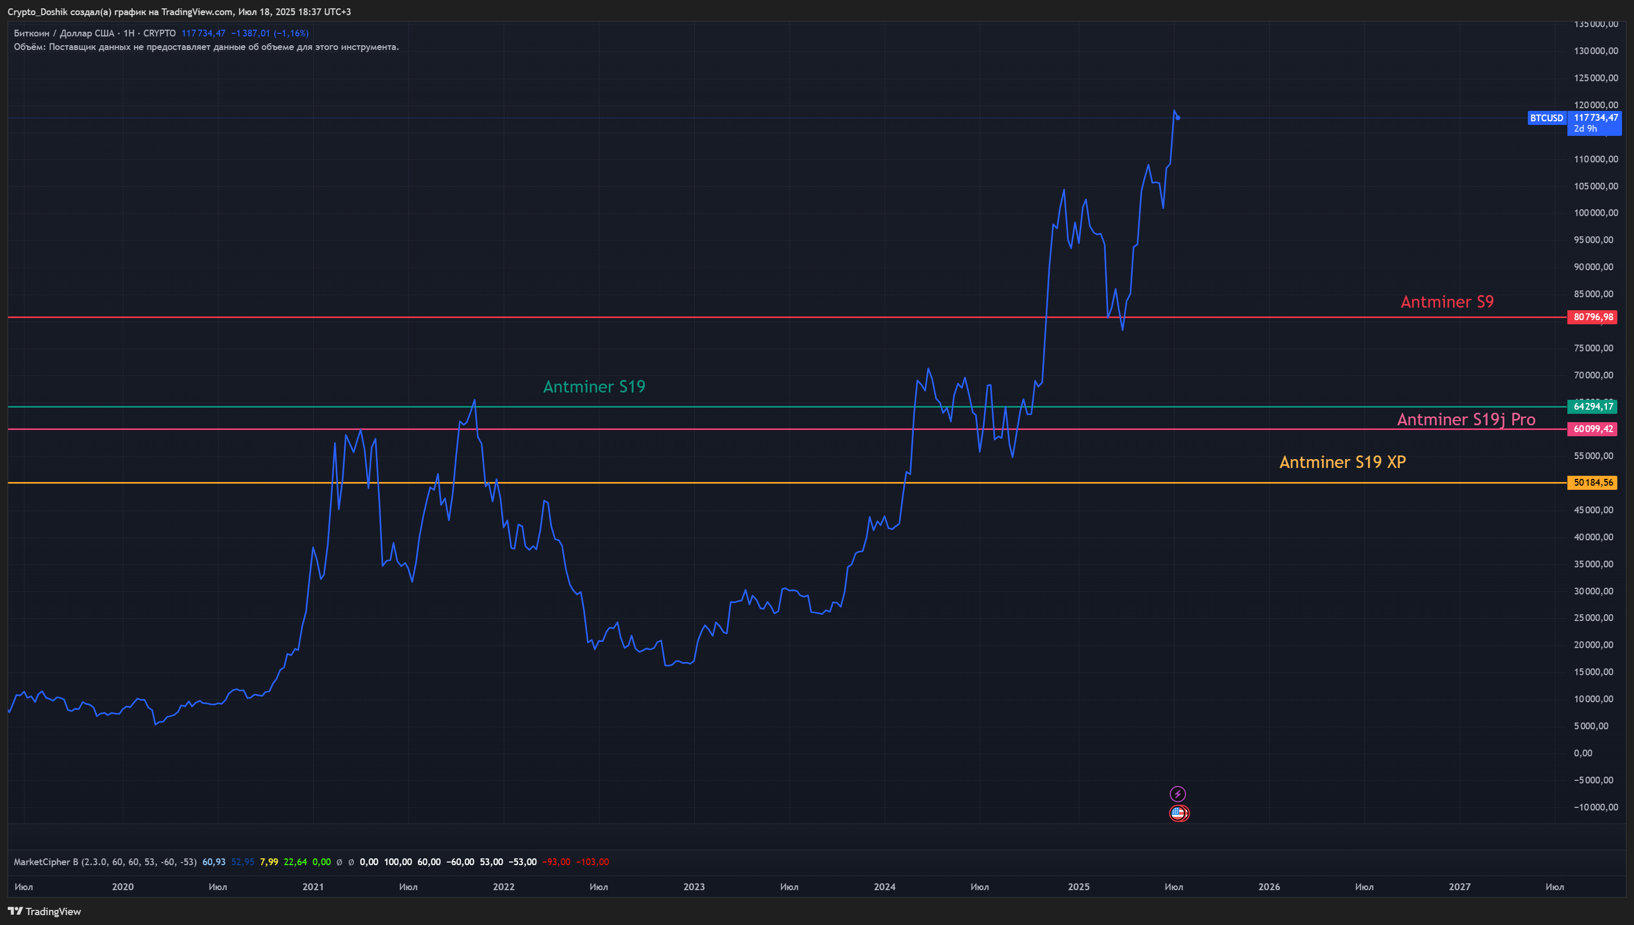Image resolution: width=1634 pixels, height=925 pixels.
Task: Click the 2024 label on time axis
Action: pos(885,886)
